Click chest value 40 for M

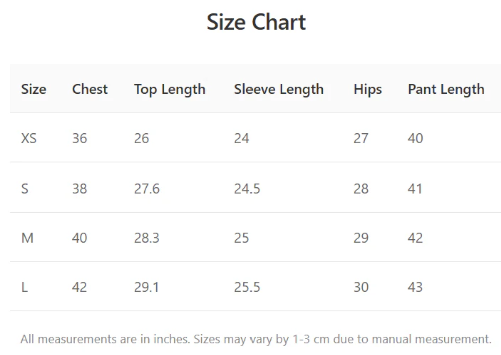[x=79, y=238]
